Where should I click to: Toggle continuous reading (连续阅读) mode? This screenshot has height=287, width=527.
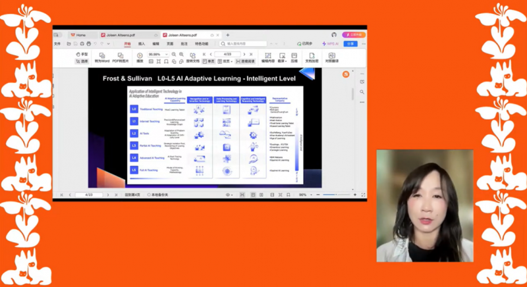(x=245, y=61)
